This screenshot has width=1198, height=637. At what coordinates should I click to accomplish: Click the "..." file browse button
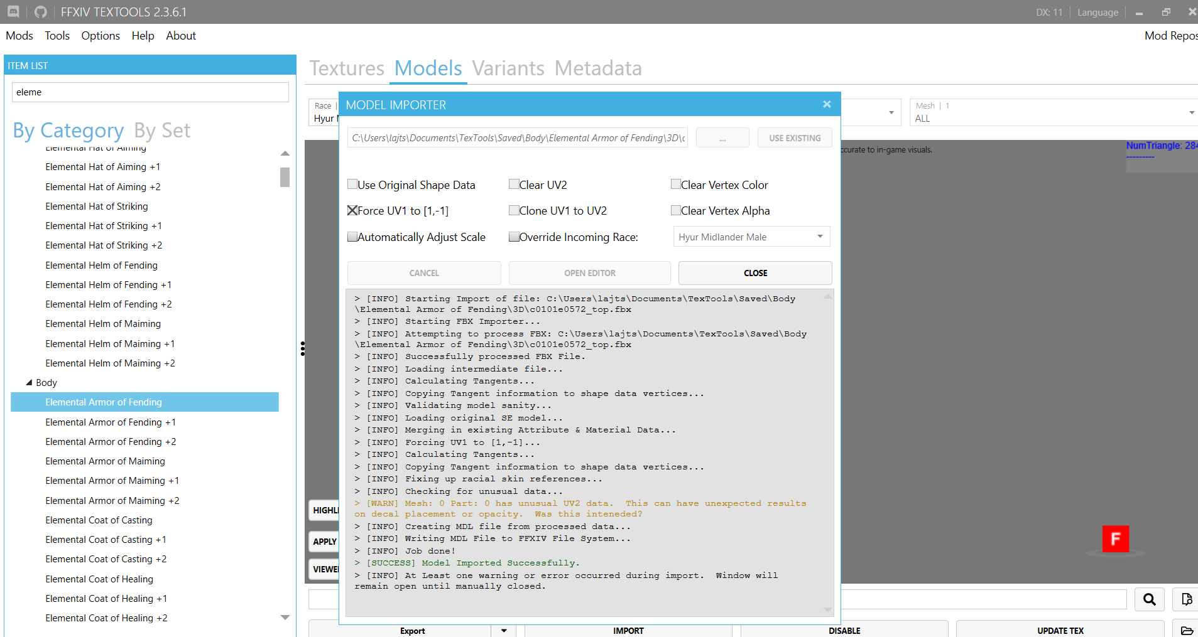tap(722, 137)
